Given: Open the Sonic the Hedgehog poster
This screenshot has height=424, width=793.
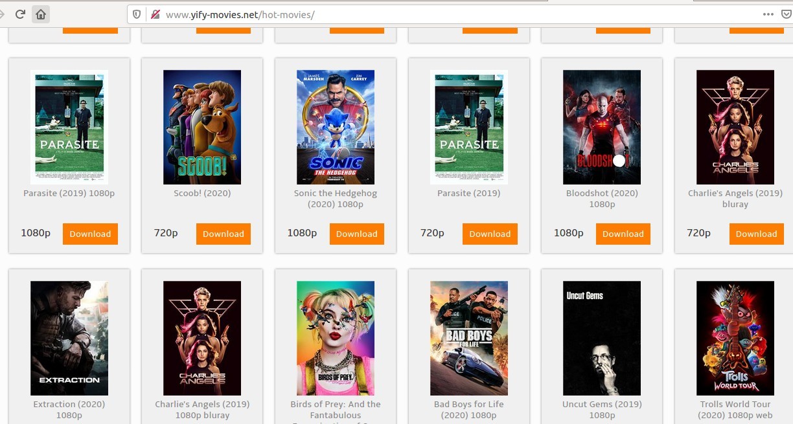Looking at the screenshot, I should click(336, 127).
